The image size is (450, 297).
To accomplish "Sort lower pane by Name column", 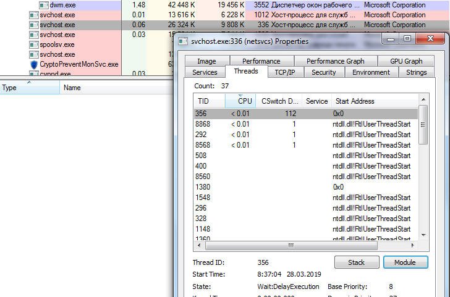I will pyautogui.click(x=116, y=88).
